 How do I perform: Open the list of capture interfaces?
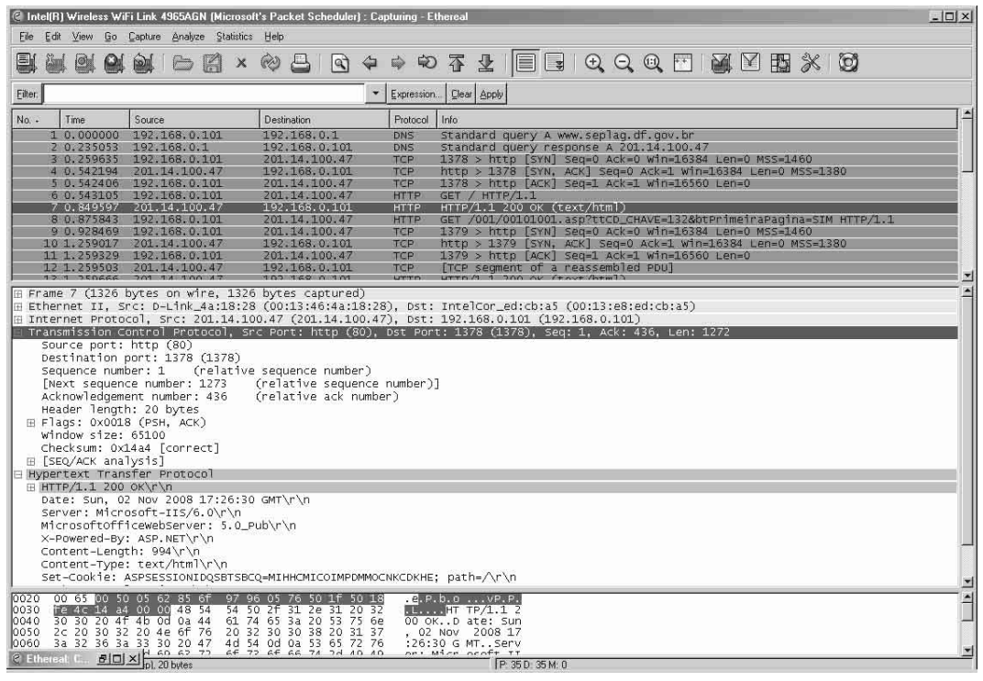26,62
